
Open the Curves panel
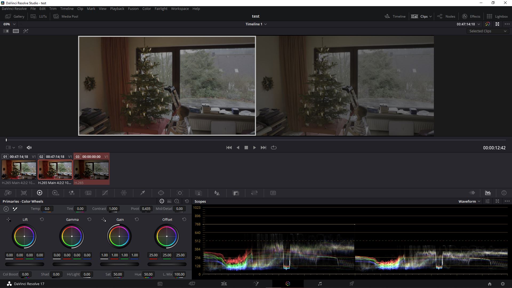coord(105,193)
